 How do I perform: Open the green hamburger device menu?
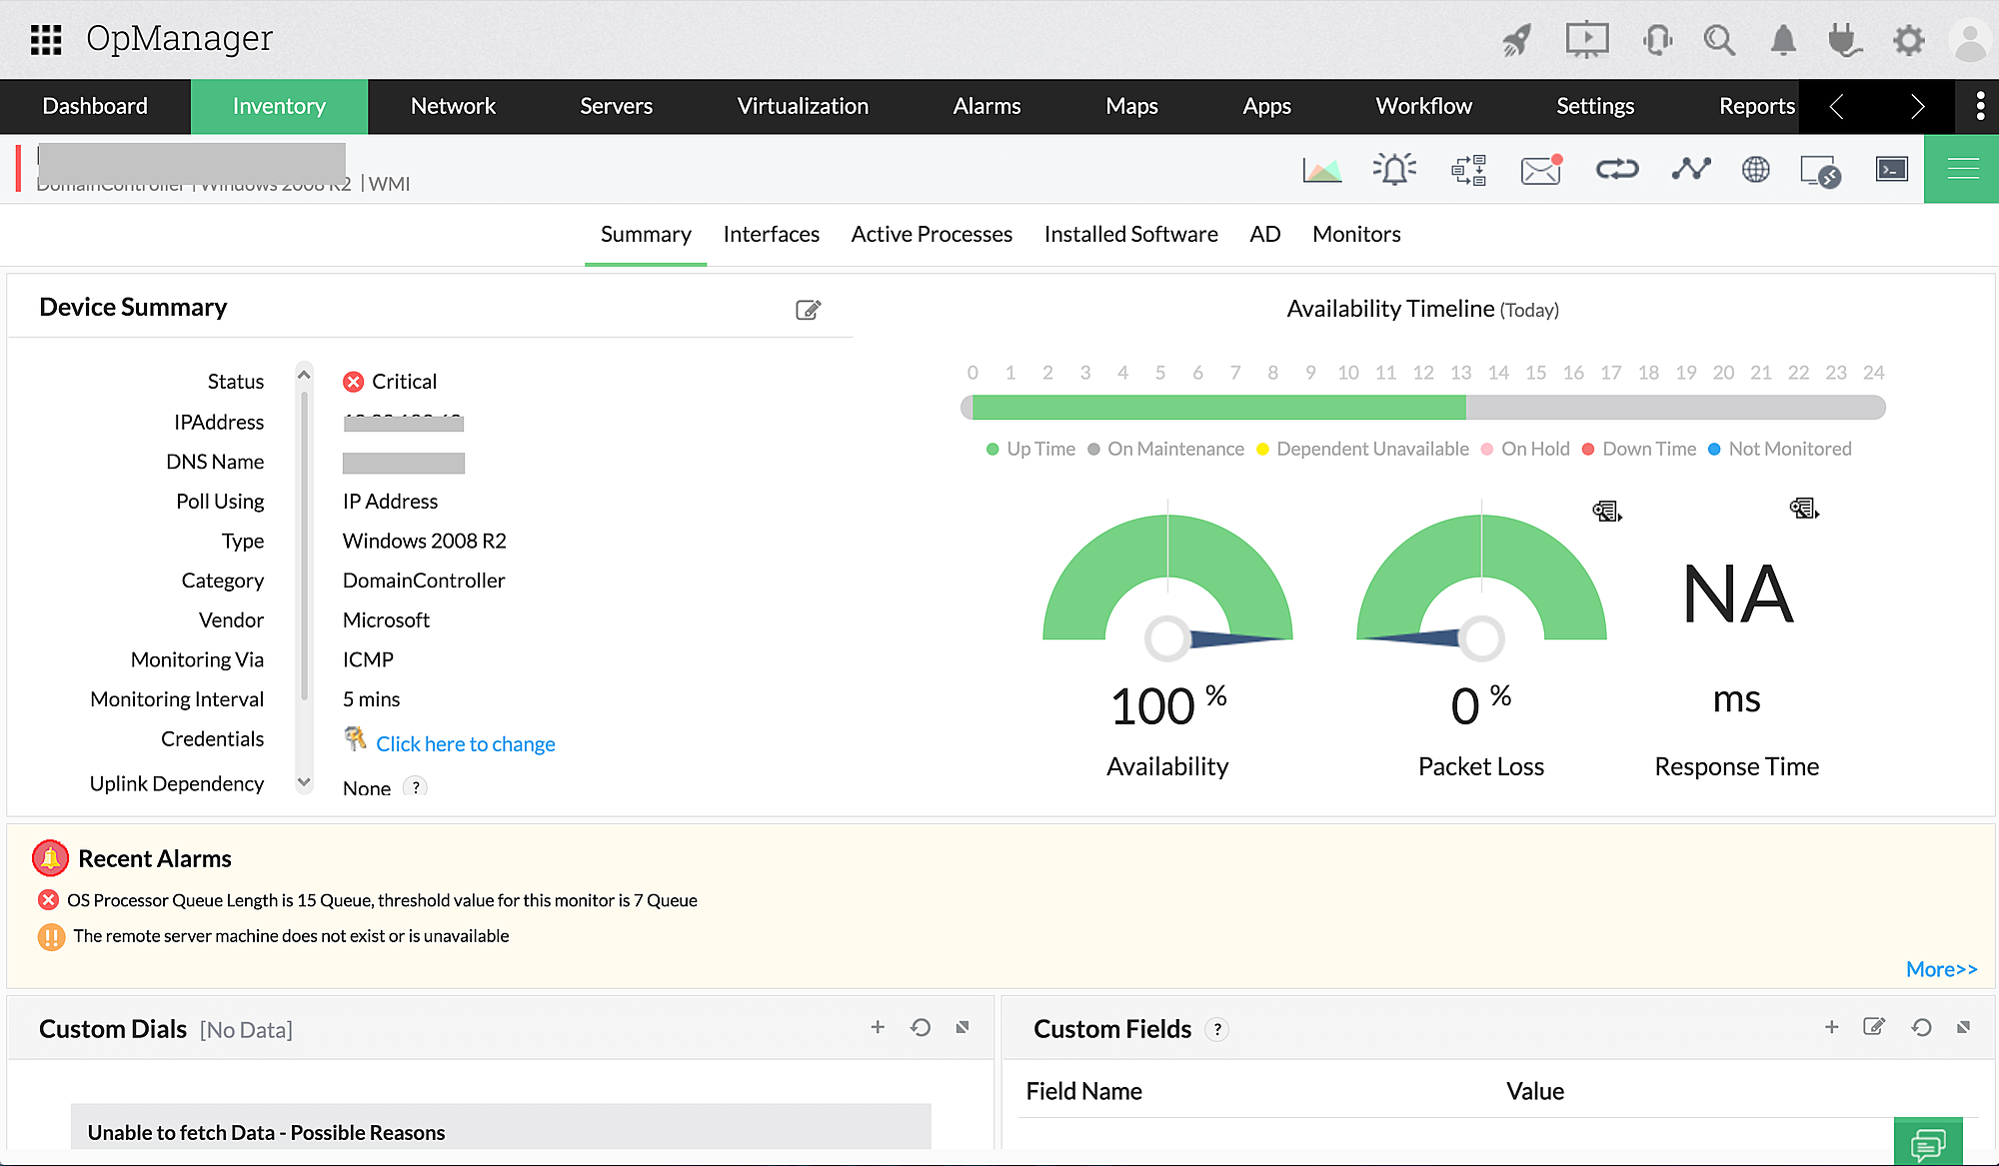click(x=1962, y=170)
